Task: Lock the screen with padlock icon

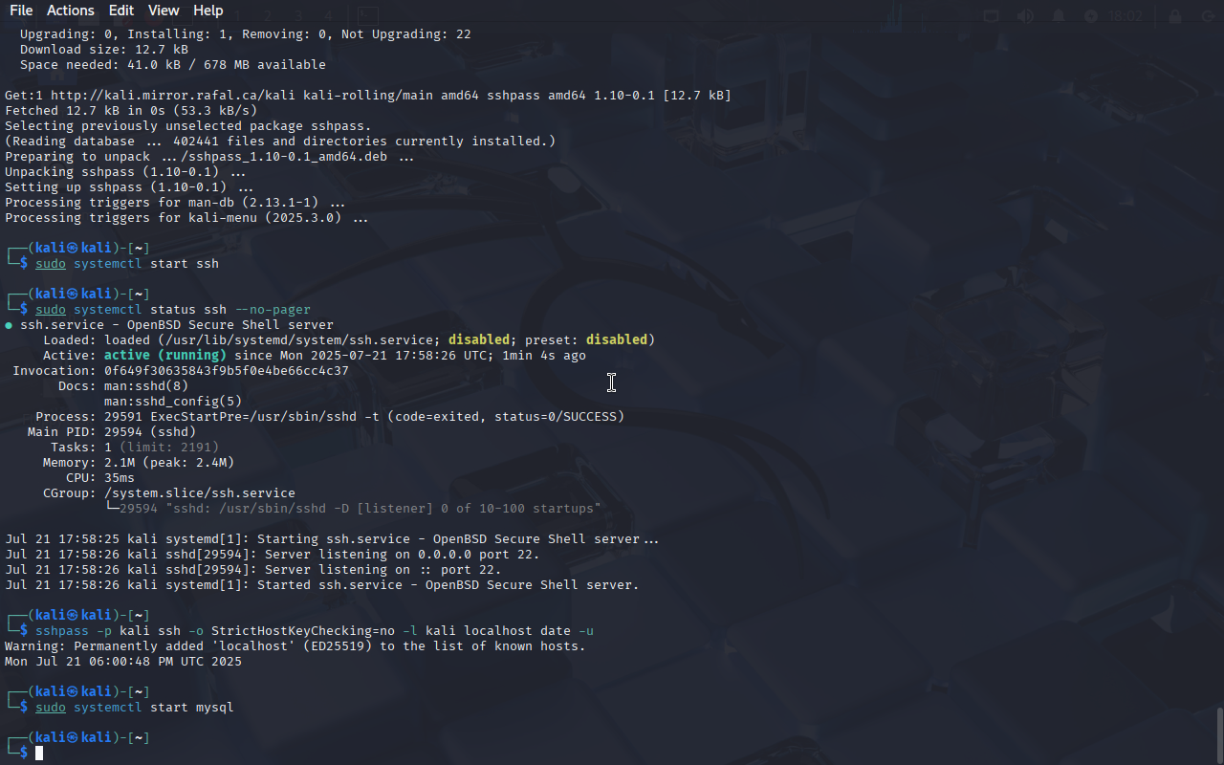Action: point(1175,16)
